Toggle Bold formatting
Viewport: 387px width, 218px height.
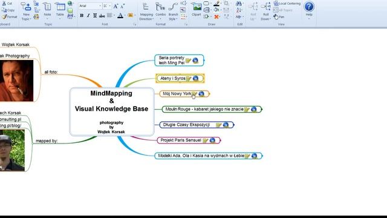coord(82,15)
